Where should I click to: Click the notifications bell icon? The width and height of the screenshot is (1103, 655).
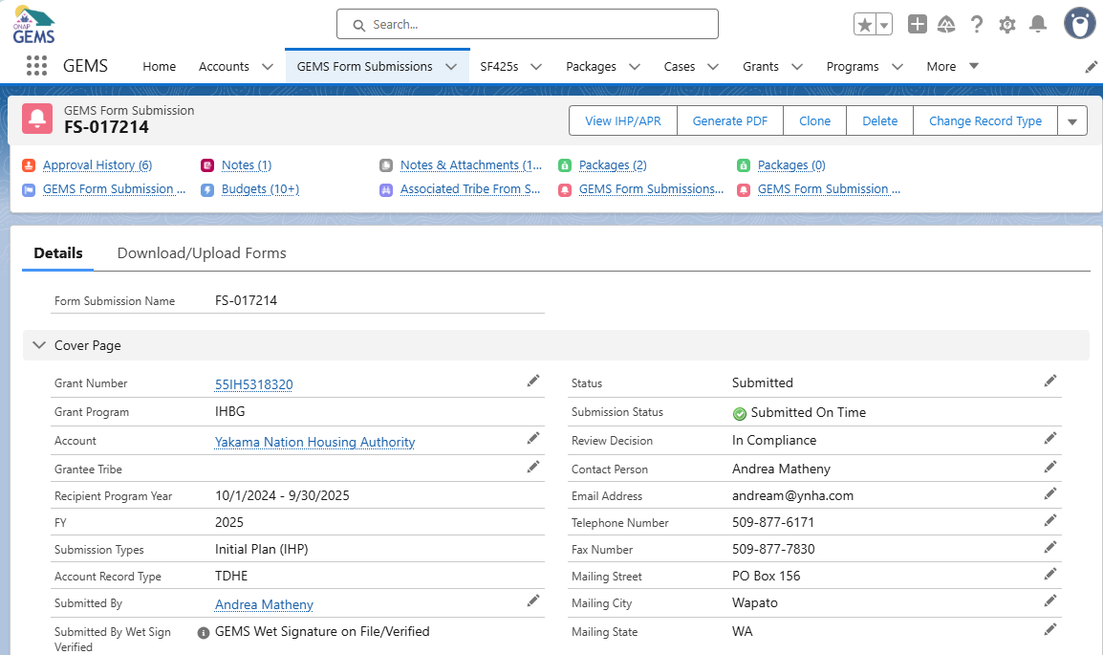click(1038, 25)
